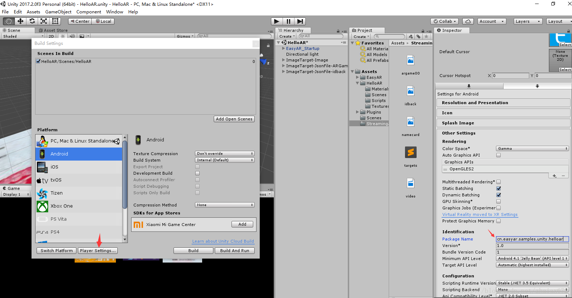Screen dimensions: 572x298
Task: Disable Static Batching checkbox
Action: [498, 188]
